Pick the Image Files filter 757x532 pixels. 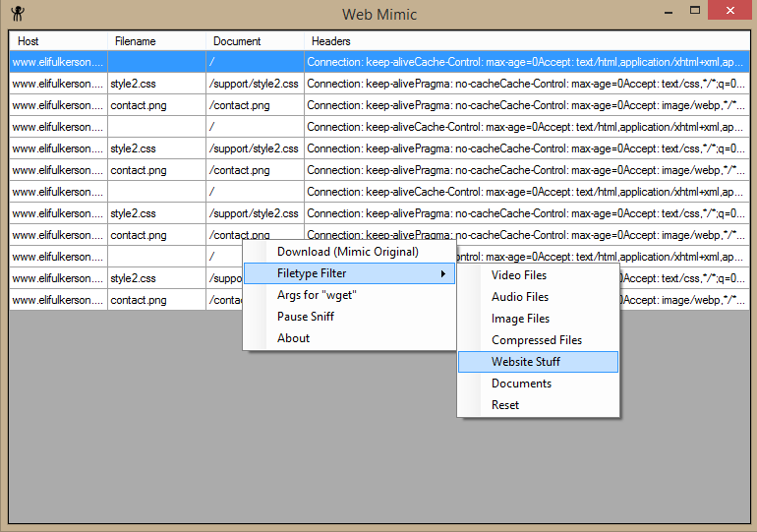[520, 319]
